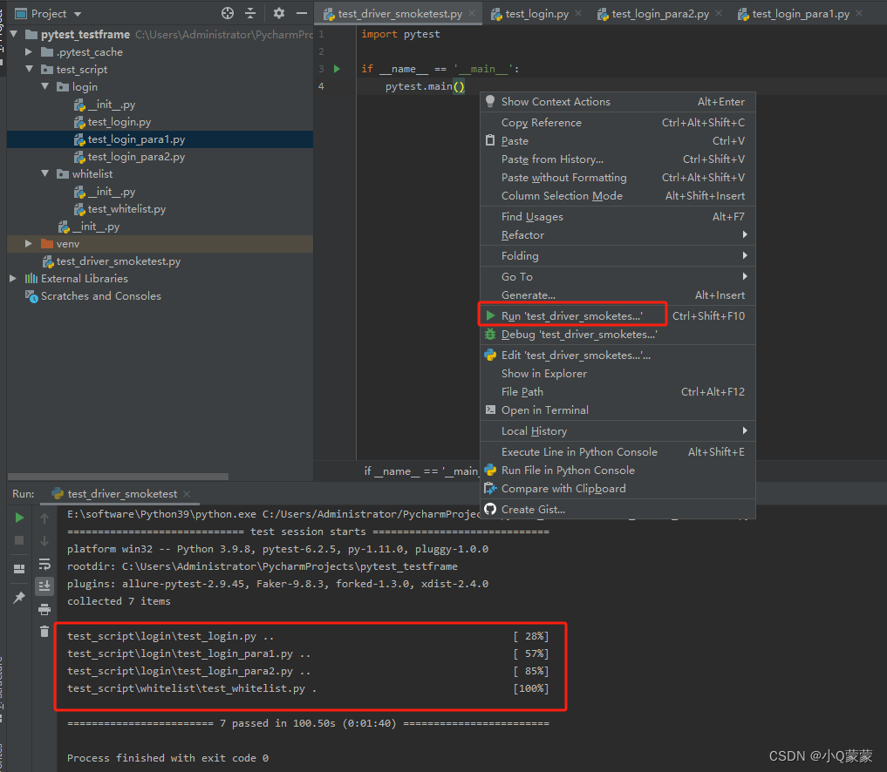The height and width of the screenshot is (772, 887).
Task: Click the Print icon in Run panel
Action: (44, 609)
